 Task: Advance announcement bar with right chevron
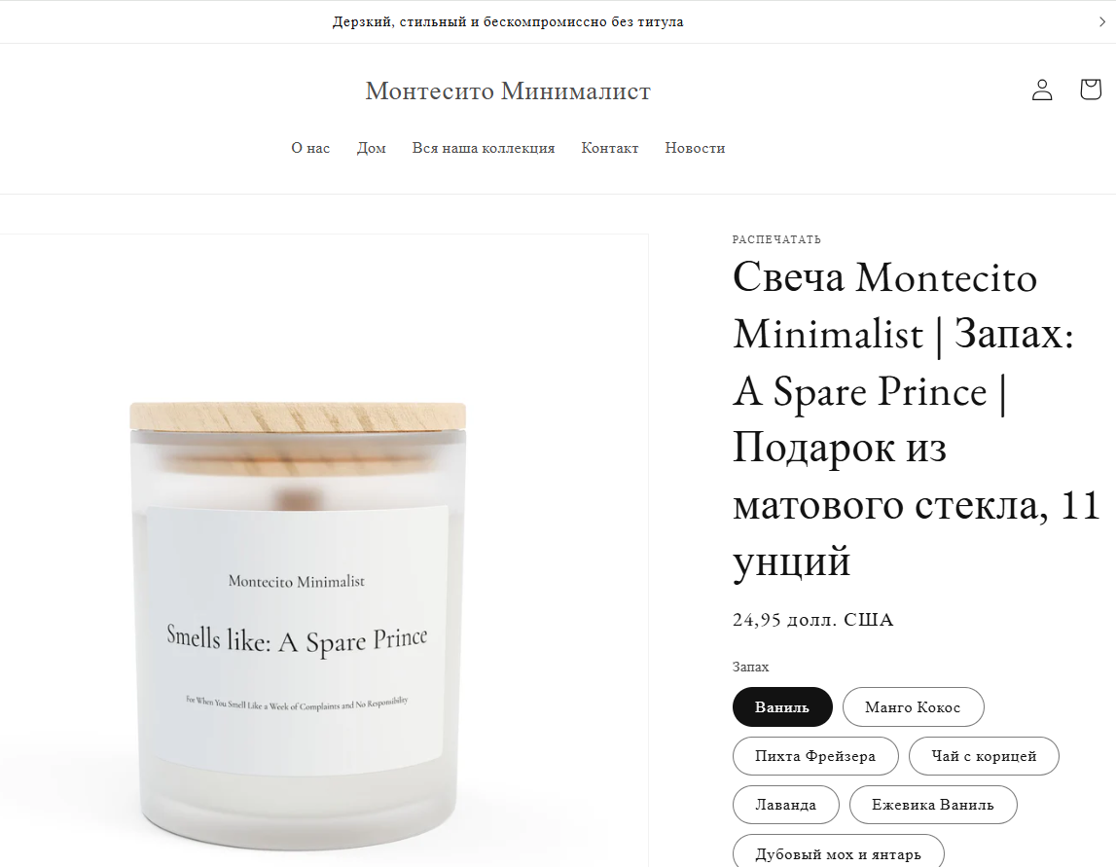tap(1101, 22)
